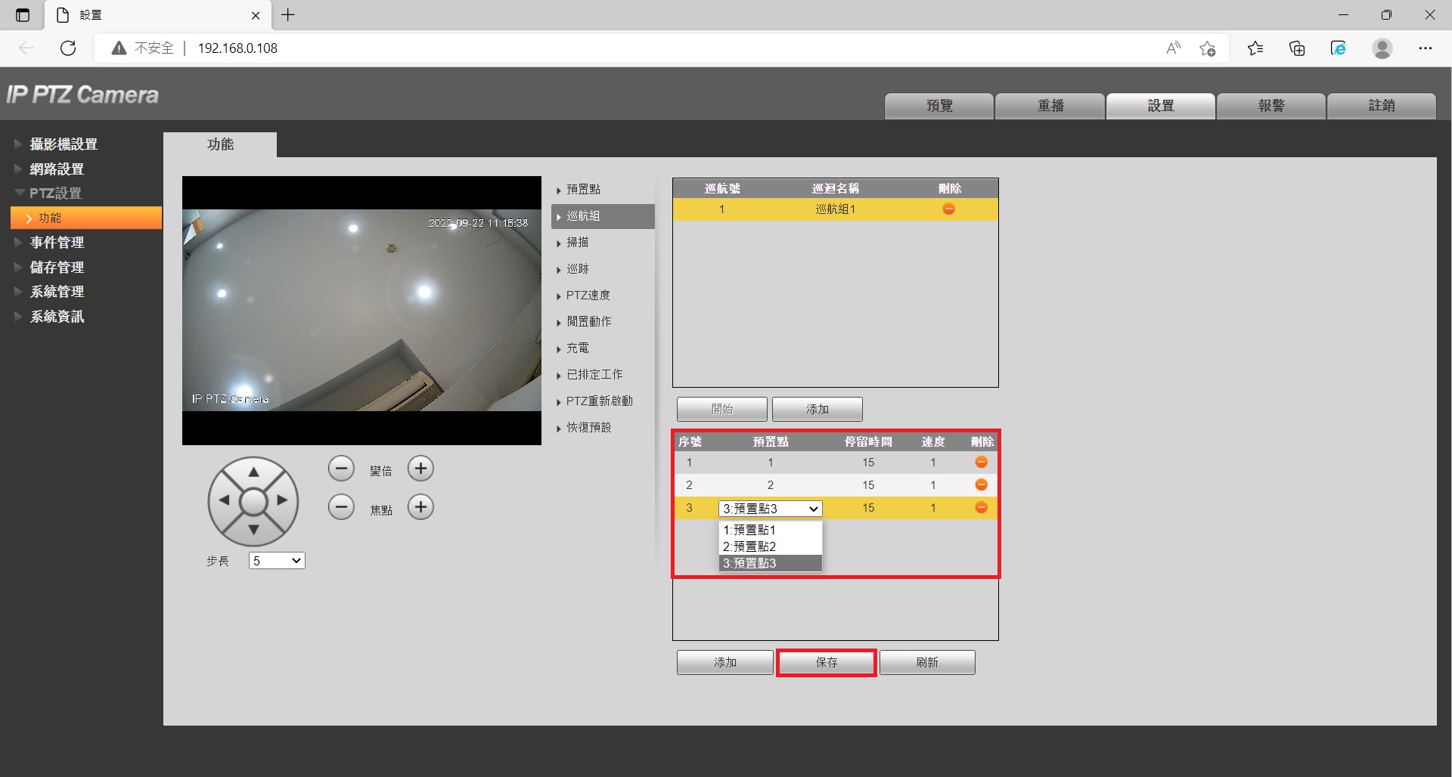1452x777 pixels.
Task: Zoom out with 變倍 minus button
Action: tap(341, 469)
